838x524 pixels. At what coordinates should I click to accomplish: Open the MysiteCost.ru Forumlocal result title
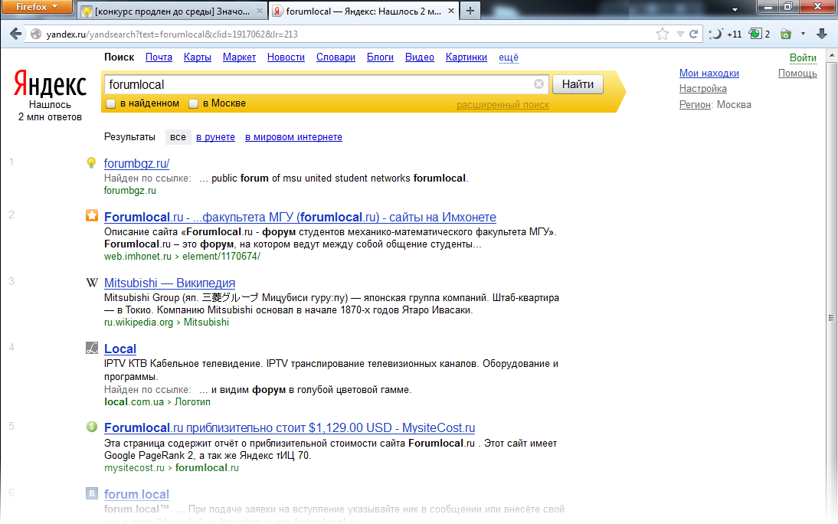coord(290,427)
